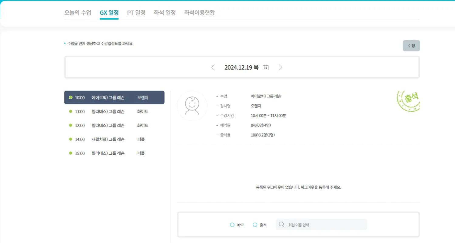Click the green status dot at 10:00

(70, 97)
